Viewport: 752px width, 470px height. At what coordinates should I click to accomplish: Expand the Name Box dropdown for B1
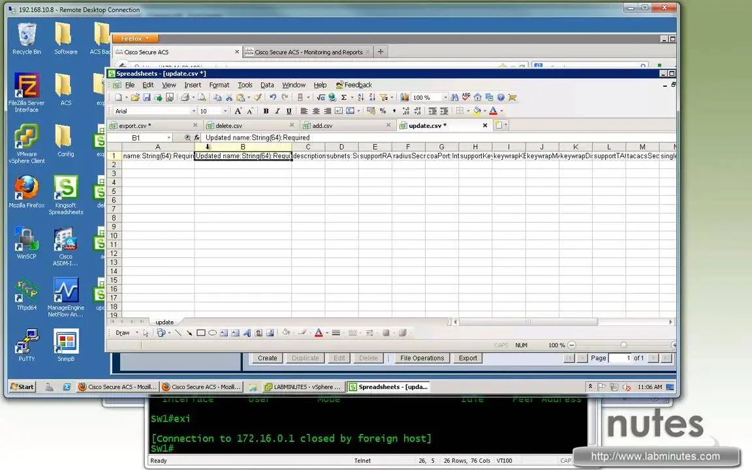pos(169,138)
